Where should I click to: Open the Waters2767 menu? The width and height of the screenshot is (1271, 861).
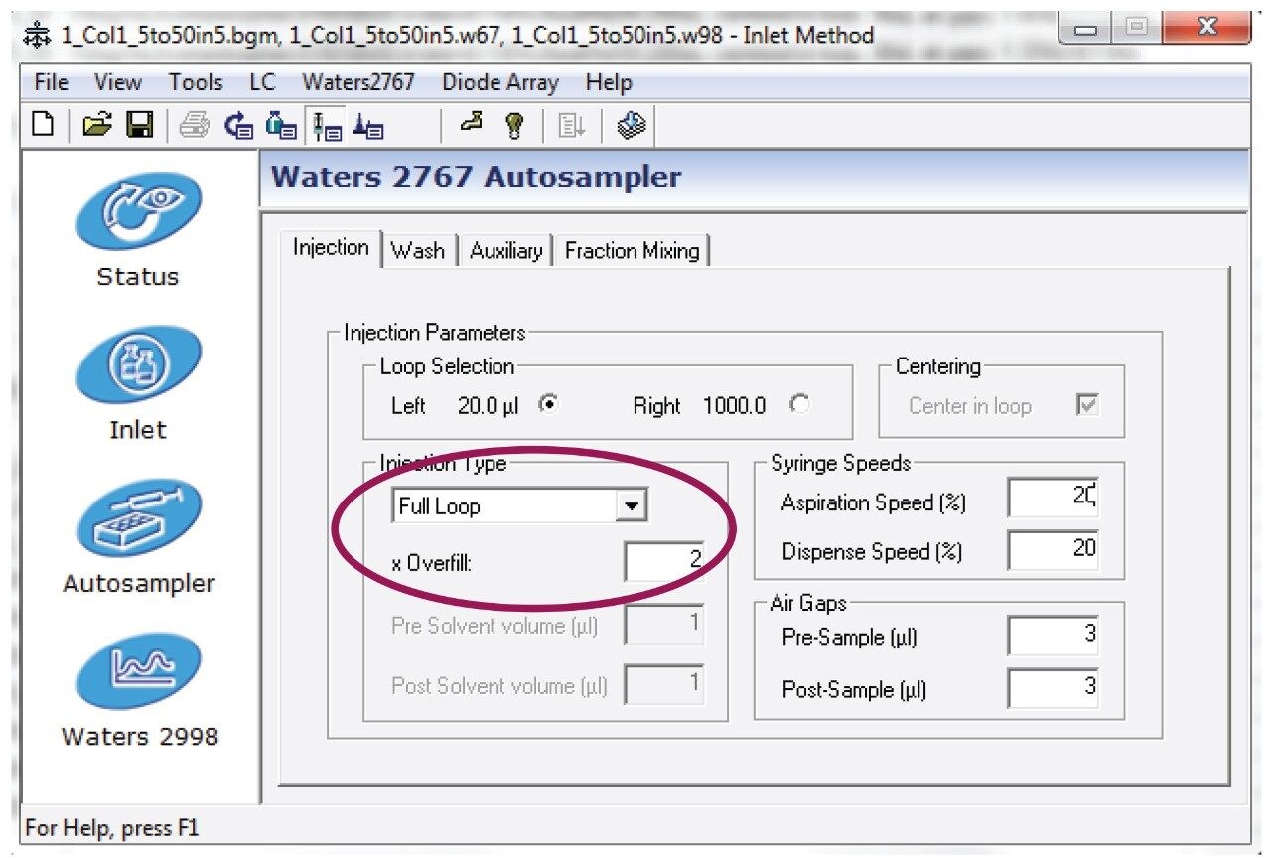pos(358,82)
